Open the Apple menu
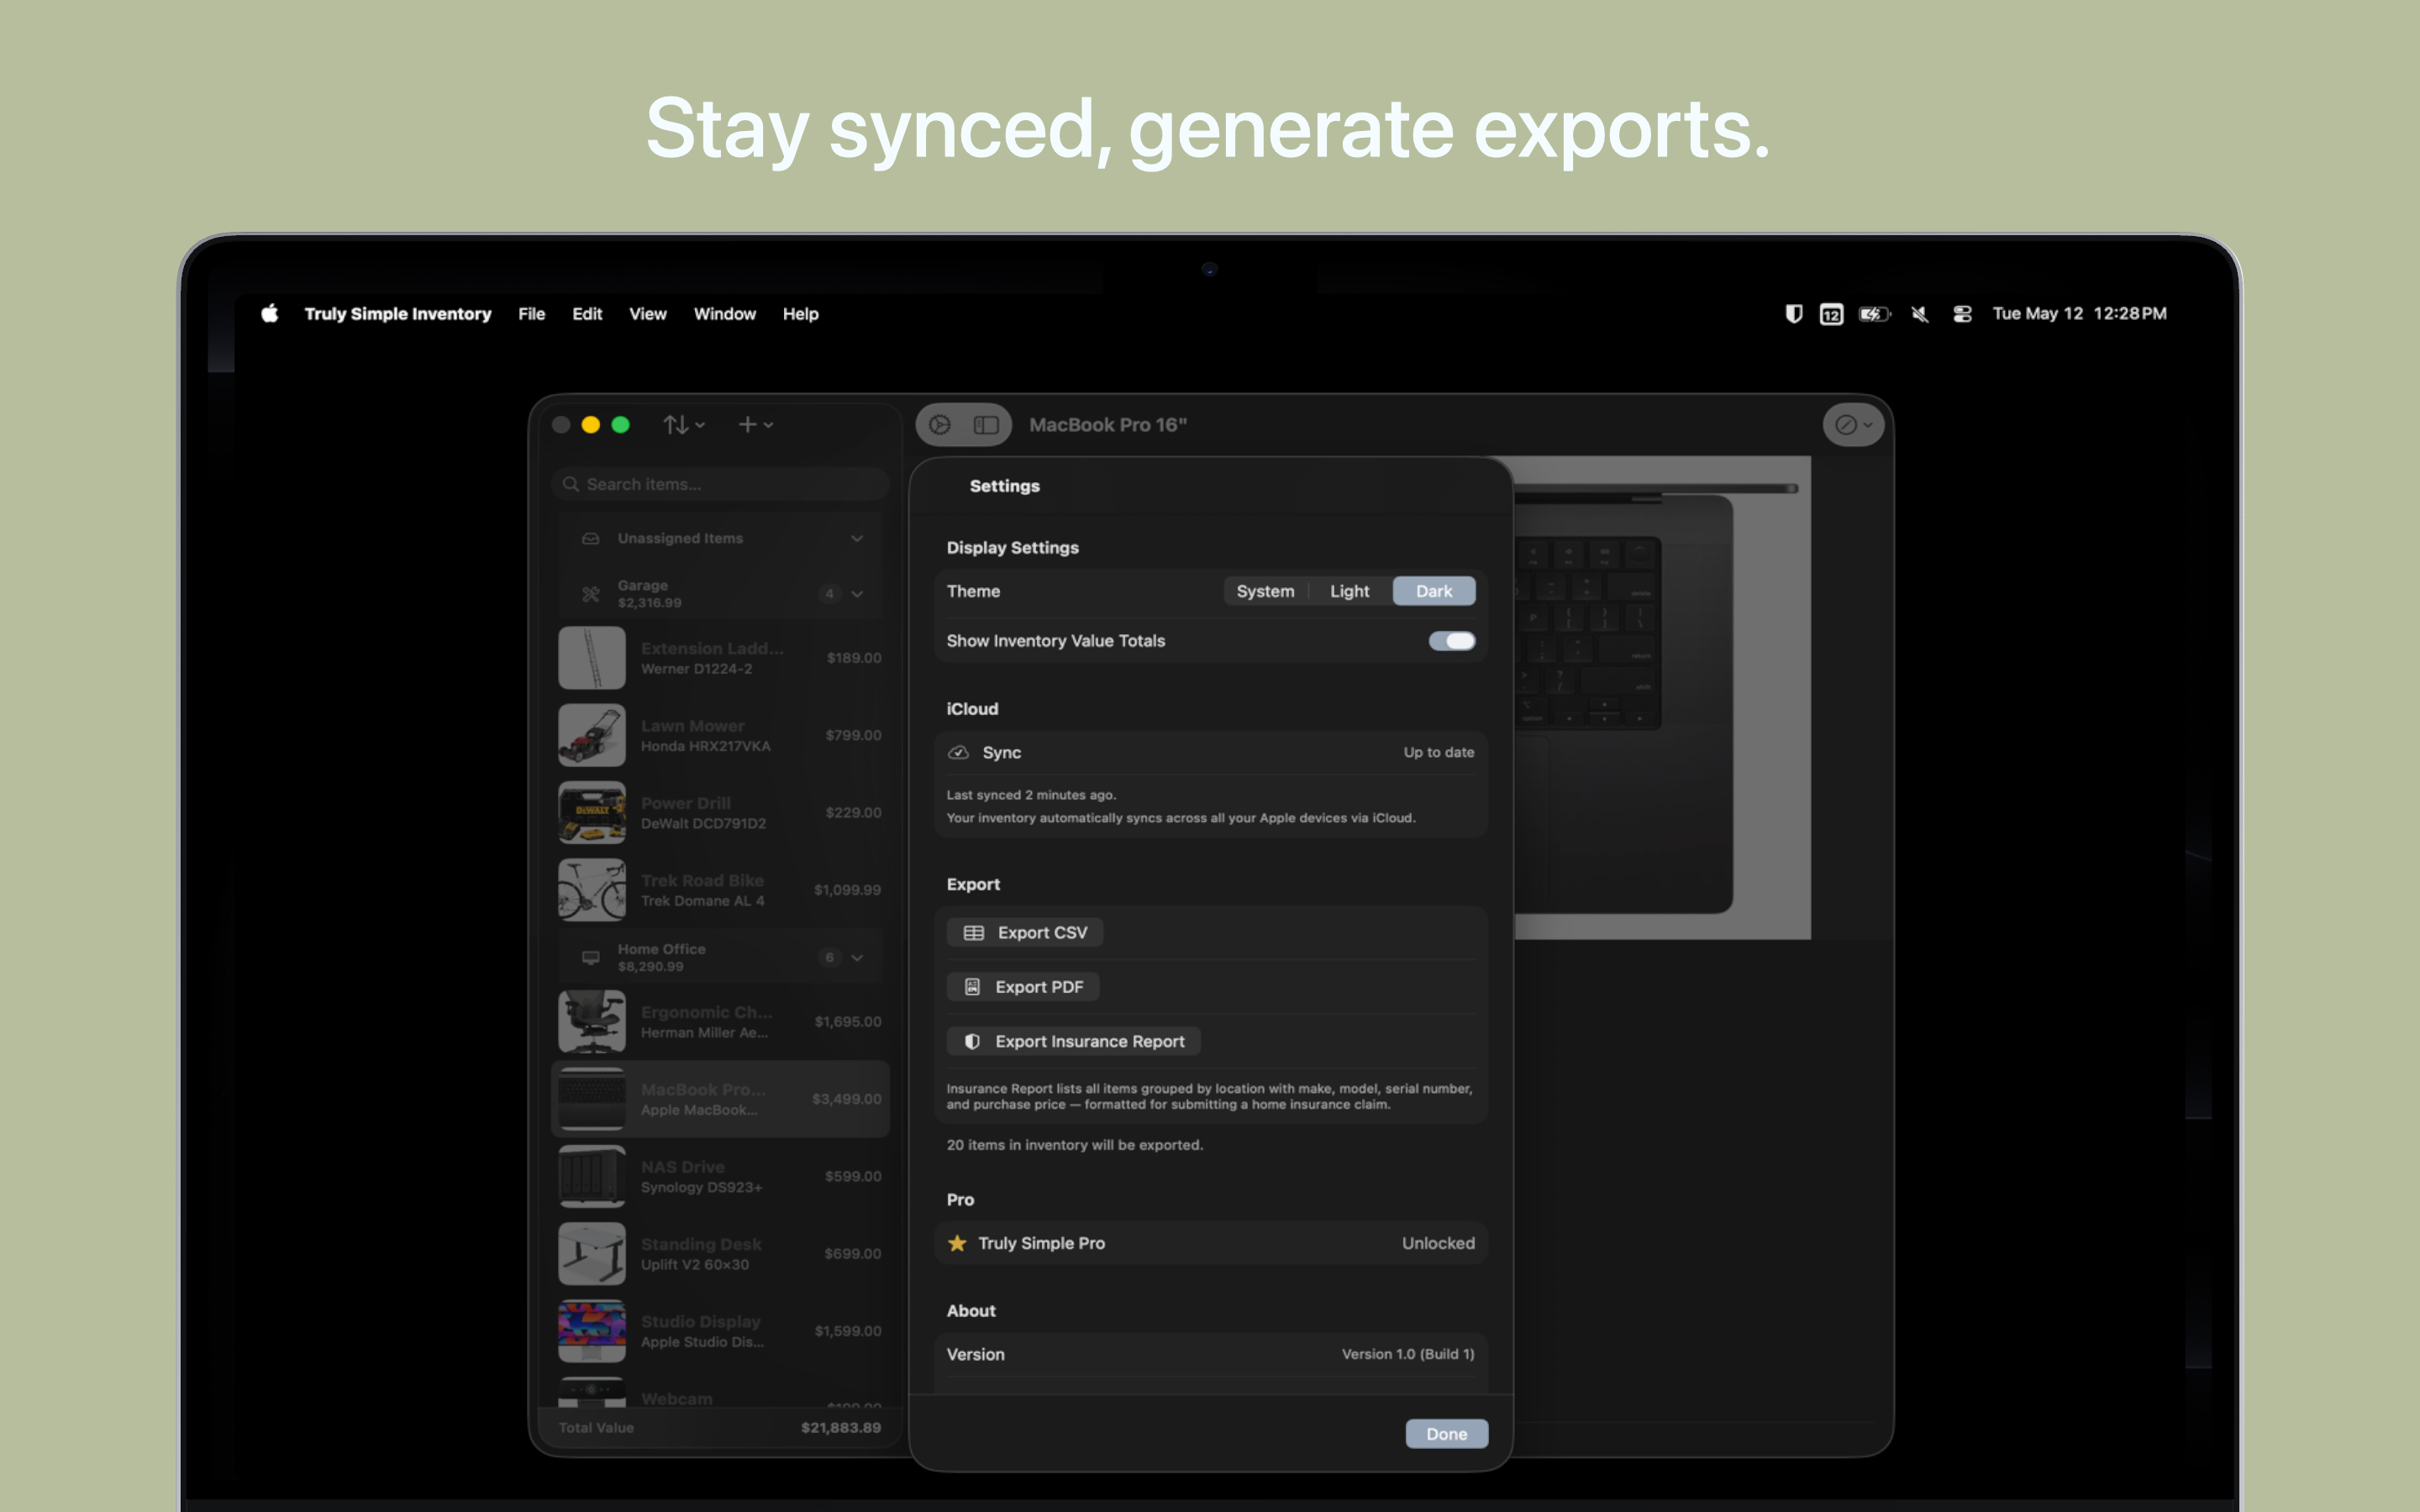This screenshot has width=2420, height=1512. pos(270,313)
